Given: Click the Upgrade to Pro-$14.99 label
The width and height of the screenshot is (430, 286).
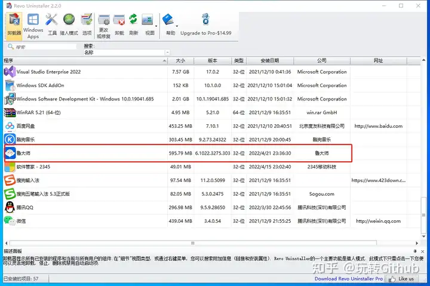Looking at the screenshot, I should (206, 33).
